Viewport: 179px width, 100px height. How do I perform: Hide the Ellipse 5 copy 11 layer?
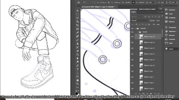pos(132,60)
